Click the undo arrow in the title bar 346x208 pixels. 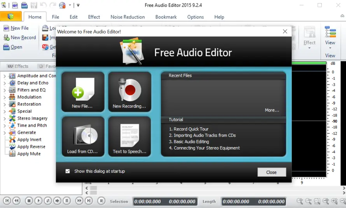coord(43,5)
